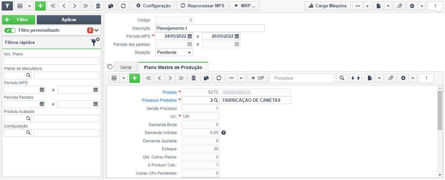Open Período MPS filter start calendar
This screenshot has height=180, width=445.
(42, 90)
